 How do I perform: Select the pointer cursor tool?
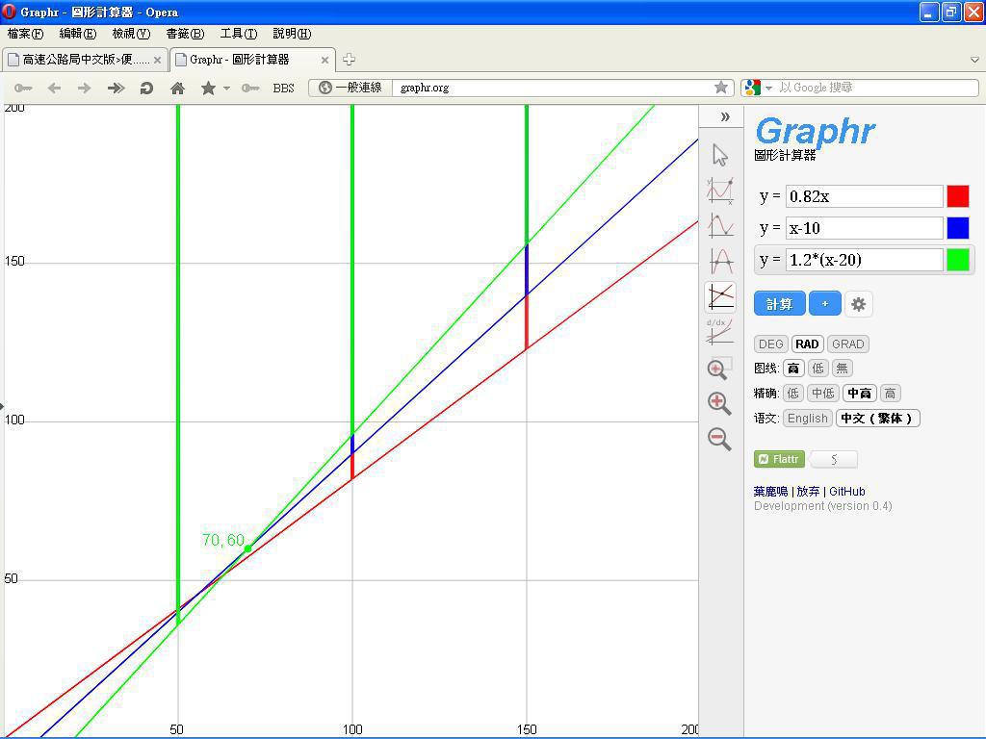click(720, 155)
